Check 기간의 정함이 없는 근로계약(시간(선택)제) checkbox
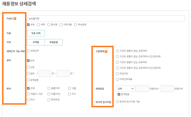The height and width of the screenshot is (117, 191). (117, 57)
